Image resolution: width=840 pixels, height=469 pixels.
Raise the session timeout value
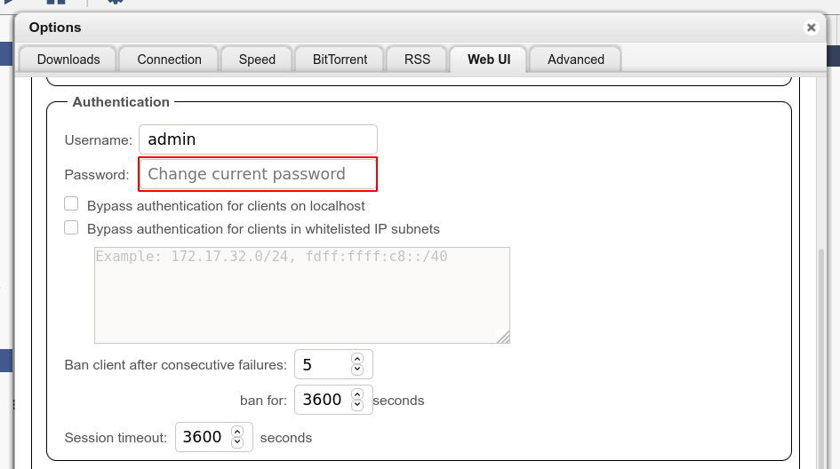point(237,432)
